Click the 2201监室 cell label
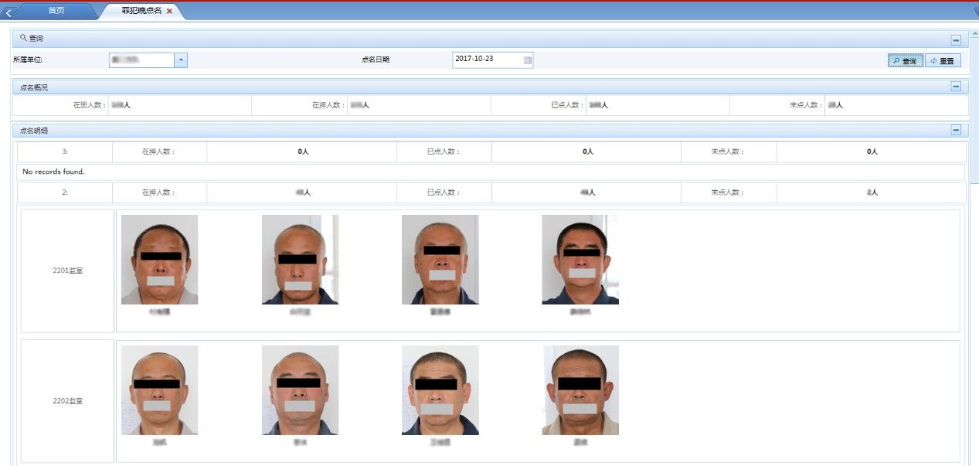 tap(67, 270)
